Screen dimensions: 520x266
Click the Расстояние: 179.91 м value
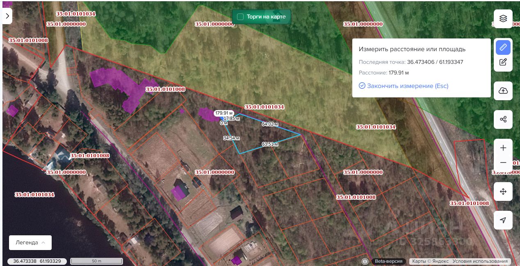tap(399, 73)
